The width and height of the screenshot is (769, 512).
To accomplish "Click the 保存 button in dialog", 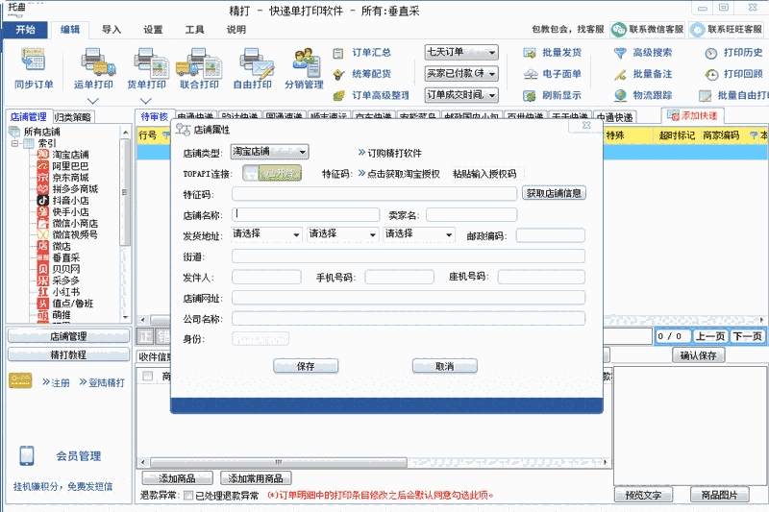I will pyautogui.click(x=306, y=366).
